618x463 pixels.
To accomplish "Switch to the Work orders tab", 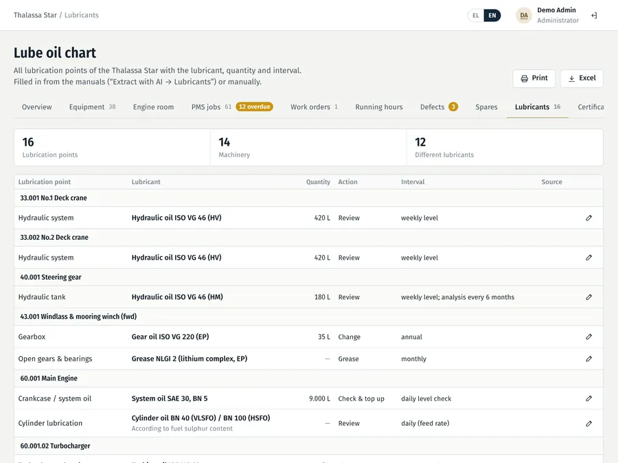I will point(314,107).
